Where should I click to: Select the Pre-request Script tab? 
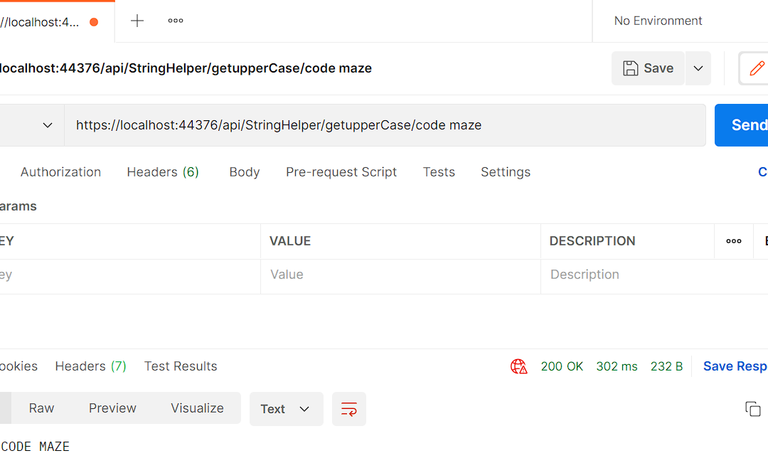coord(341,172)
